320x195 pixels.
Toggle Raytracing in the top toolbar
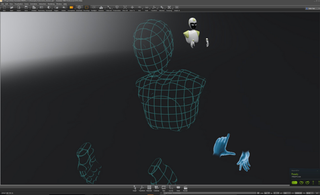(x=41, y=8)
